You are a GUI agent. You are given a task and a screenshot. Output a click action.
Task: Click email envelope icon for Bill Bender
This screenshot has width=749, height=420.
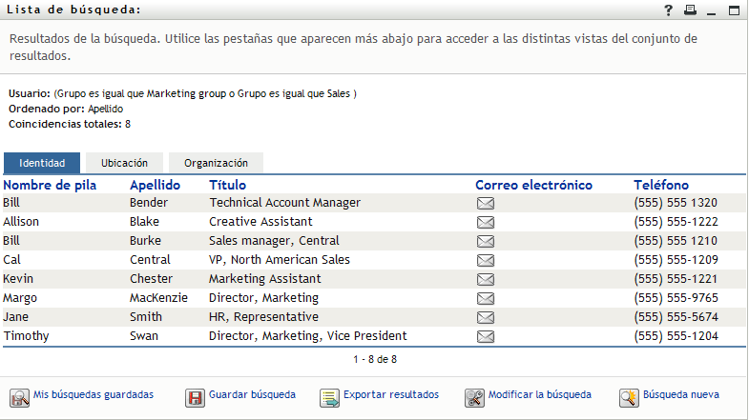(x=485, y=203)
